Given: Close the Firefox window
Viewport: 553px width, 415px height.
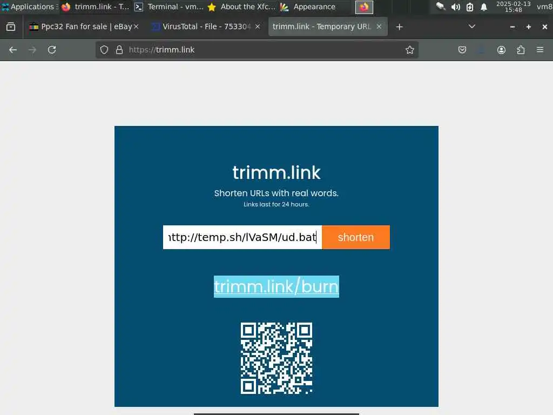Looking at the screenshot, I should pos(544,27).
